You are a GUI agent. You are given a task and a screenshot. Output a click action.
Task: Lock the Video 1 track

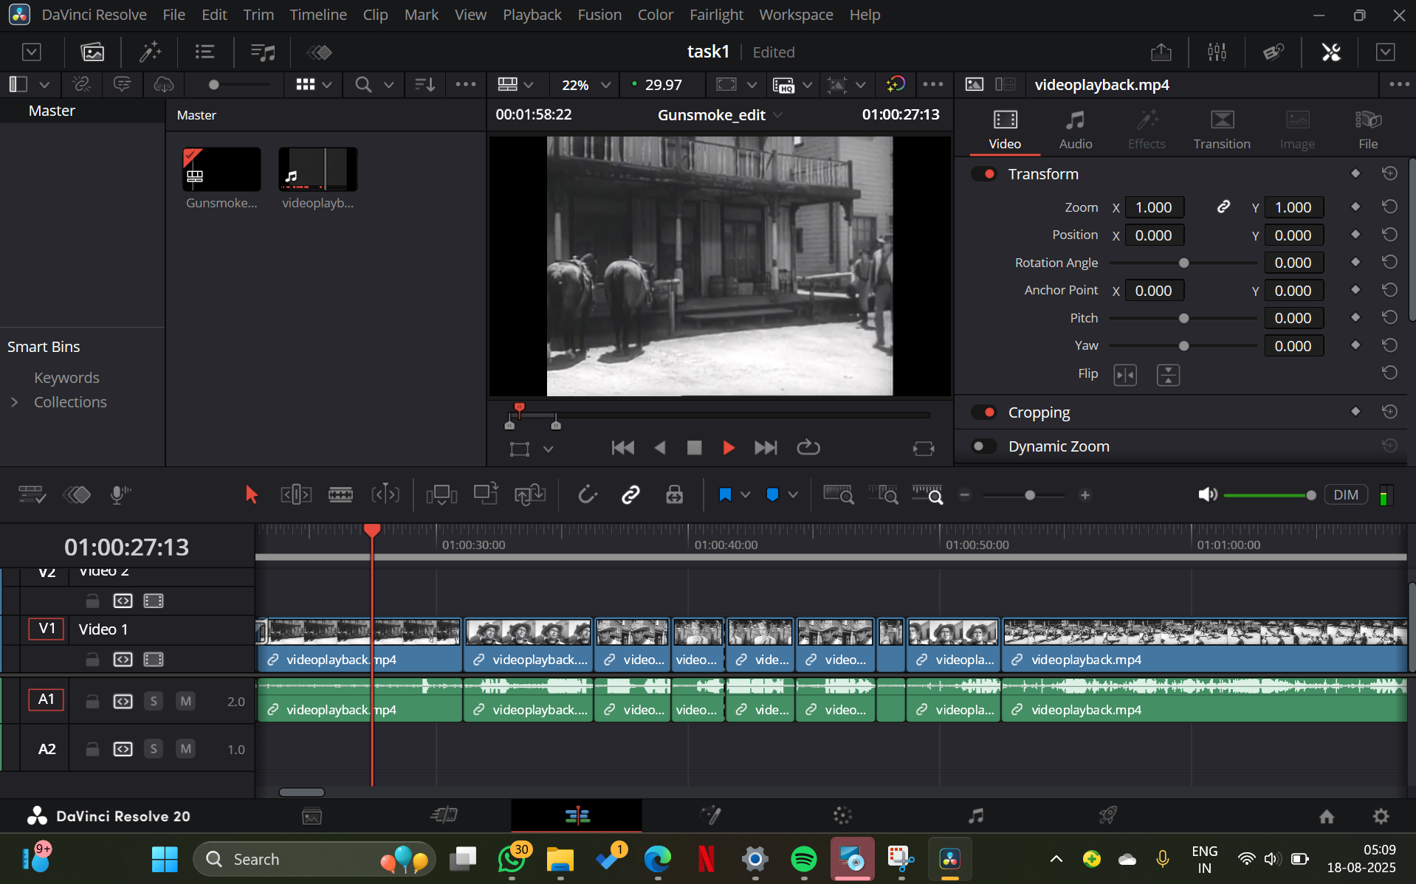[x=92, y=659]
